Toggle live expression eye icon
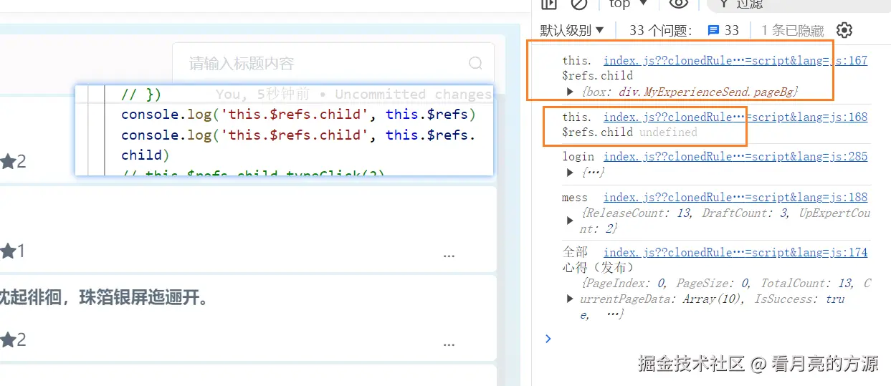891x386 pixels. point(678,4)
